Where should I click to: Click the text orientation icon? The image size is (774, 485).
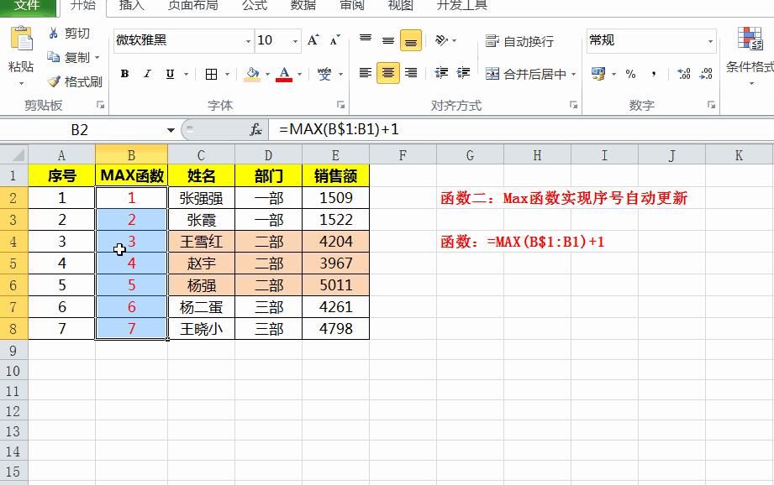tap(441, 40)
